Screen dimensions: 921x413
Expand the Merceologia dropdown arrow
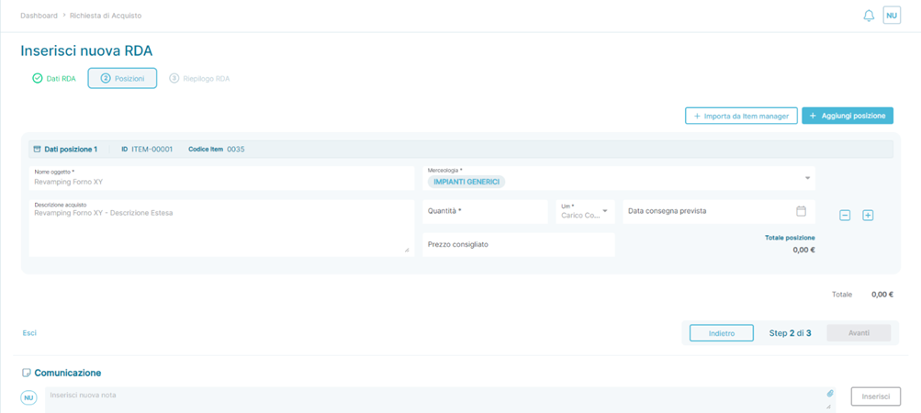[807, 178]
